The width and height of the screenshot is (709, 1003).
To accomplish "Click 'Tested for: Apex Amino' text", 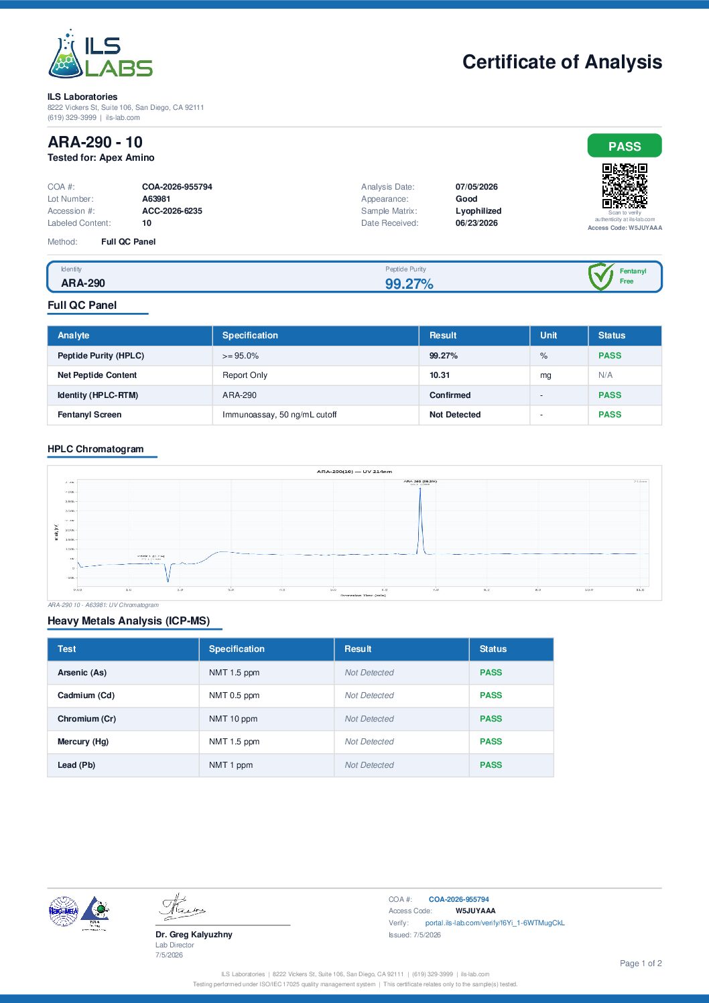I will coord(101,157).
